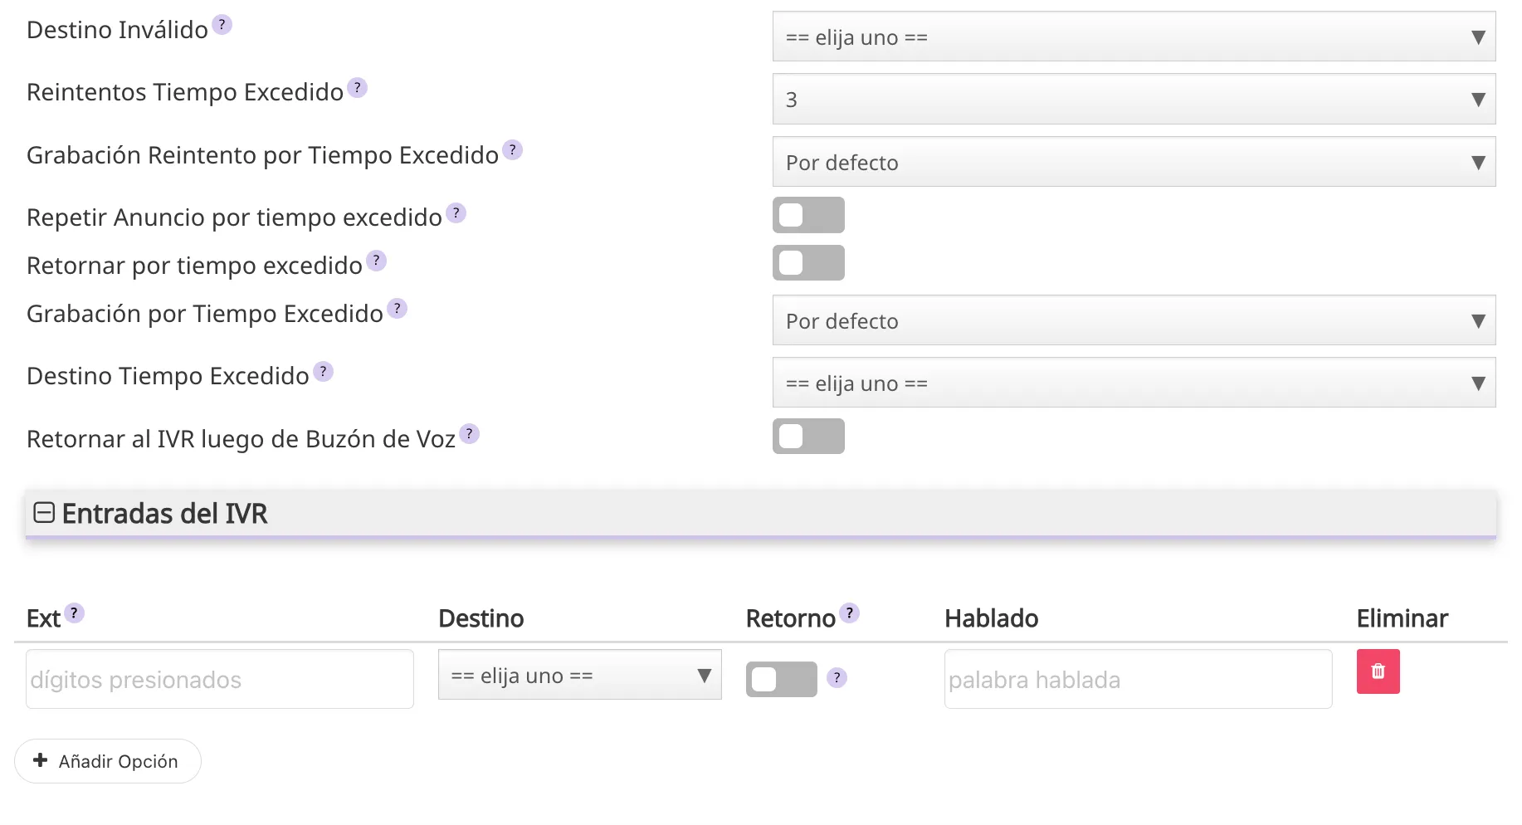The height and width of the screenshot is (825, 1522).
Task: Open help for Reintentos Tiempo Excedido
Action: 357,87
